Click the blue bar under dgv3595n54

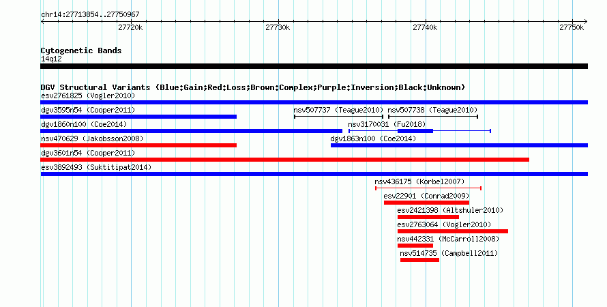138,117
